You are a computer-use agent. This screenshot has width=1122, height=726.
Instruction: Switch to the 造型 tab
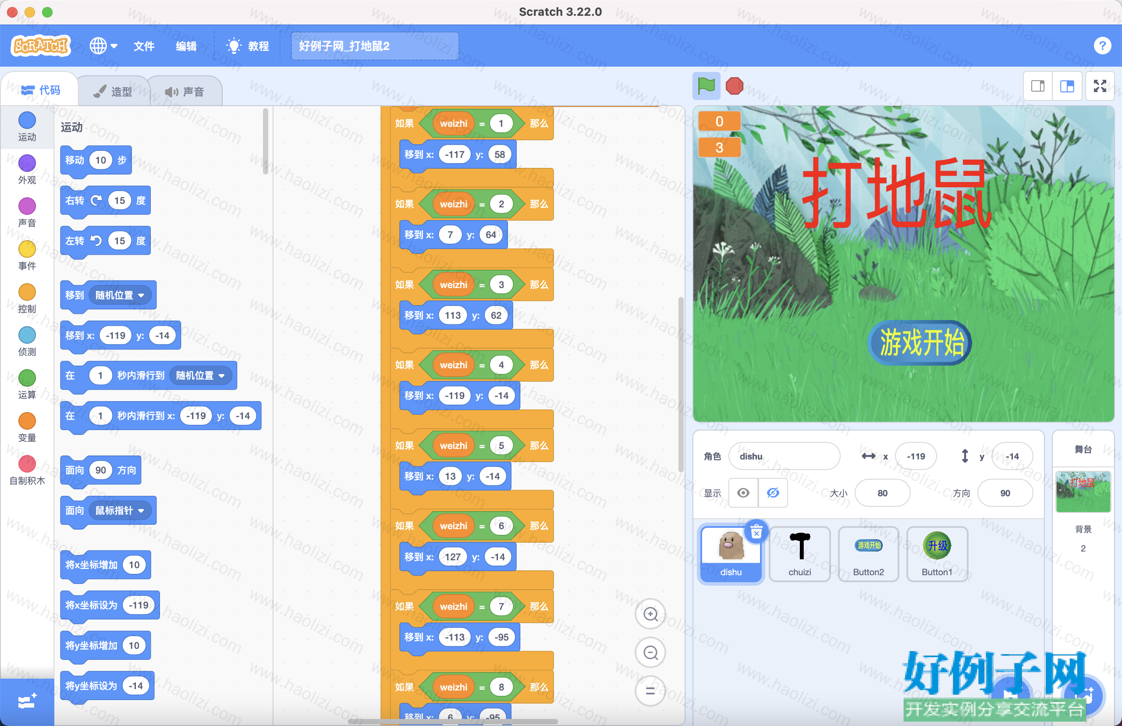(x=113, y=92)
